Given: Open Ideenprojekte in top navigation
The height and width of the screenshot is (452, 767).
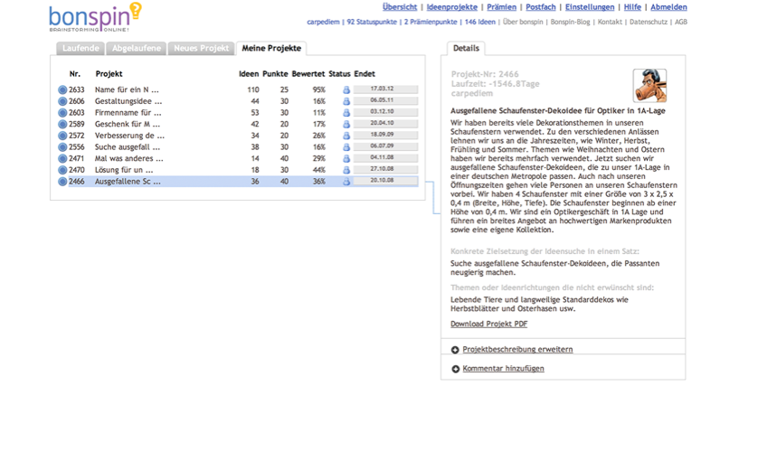Looking at the screenshot, I should click(x=451, y=7).
